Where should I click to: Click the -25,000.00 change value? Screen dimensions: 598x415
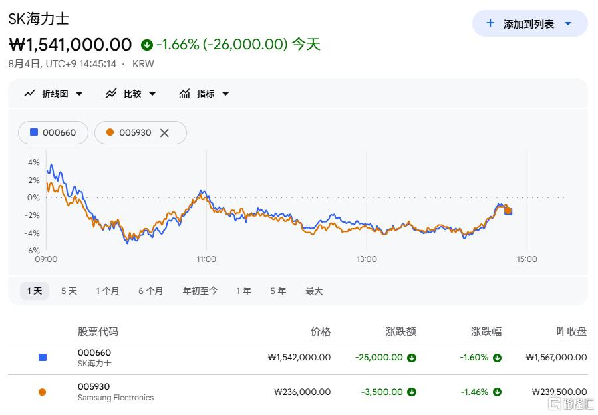tap(378, 358)
